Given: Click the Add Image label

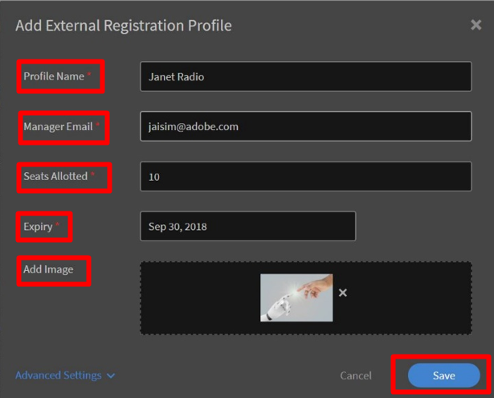Looking at the screenshot, I should click(48, 269).
